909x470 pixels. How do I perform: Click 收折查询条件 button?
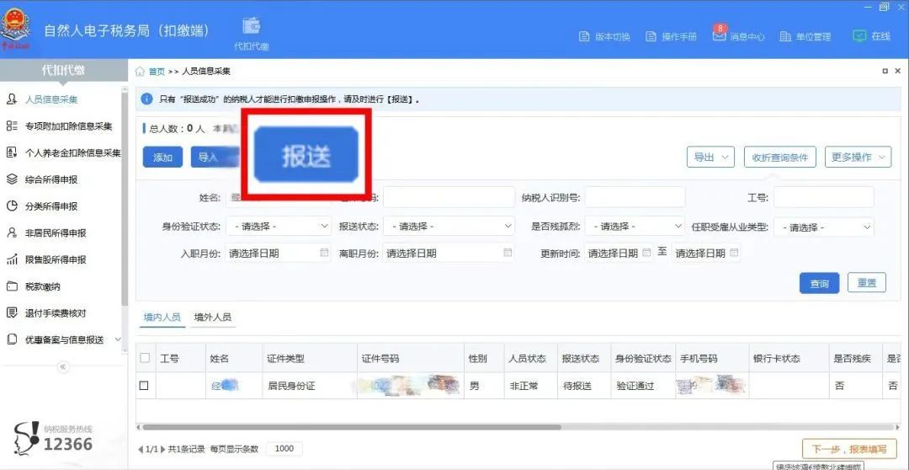click(x=780, y=157)
